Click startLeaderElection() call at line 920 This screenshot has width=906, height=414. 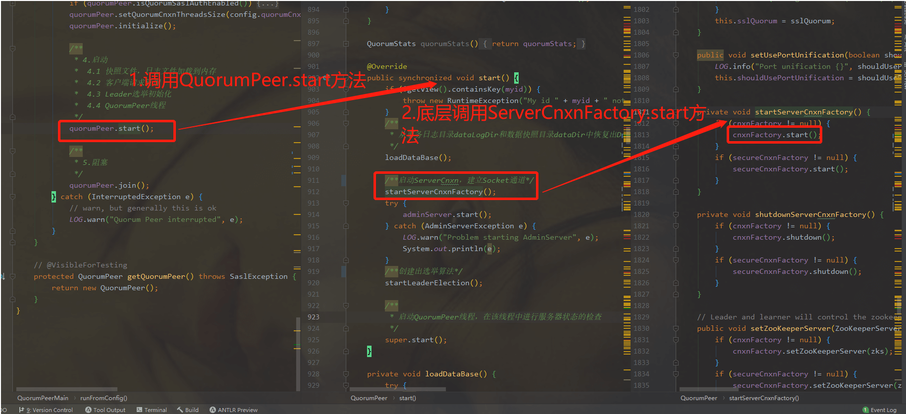click(434, 283)
